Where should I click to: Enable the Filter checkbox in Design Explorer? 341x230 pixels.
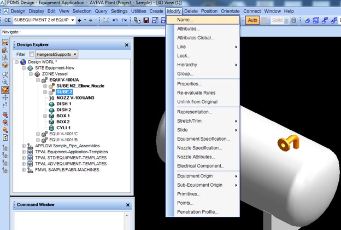tap(32, 54)
